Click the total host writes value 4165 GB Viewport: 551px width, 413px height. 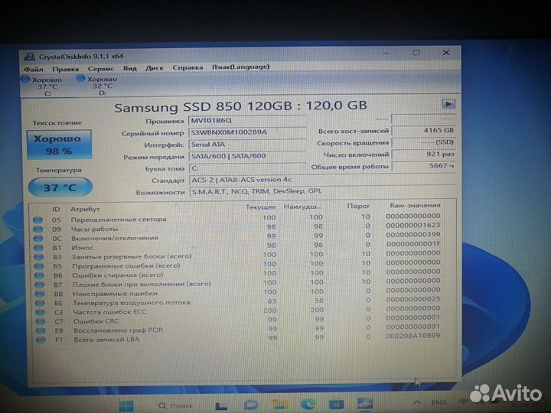pyautogui.click(x=424, y=130)
